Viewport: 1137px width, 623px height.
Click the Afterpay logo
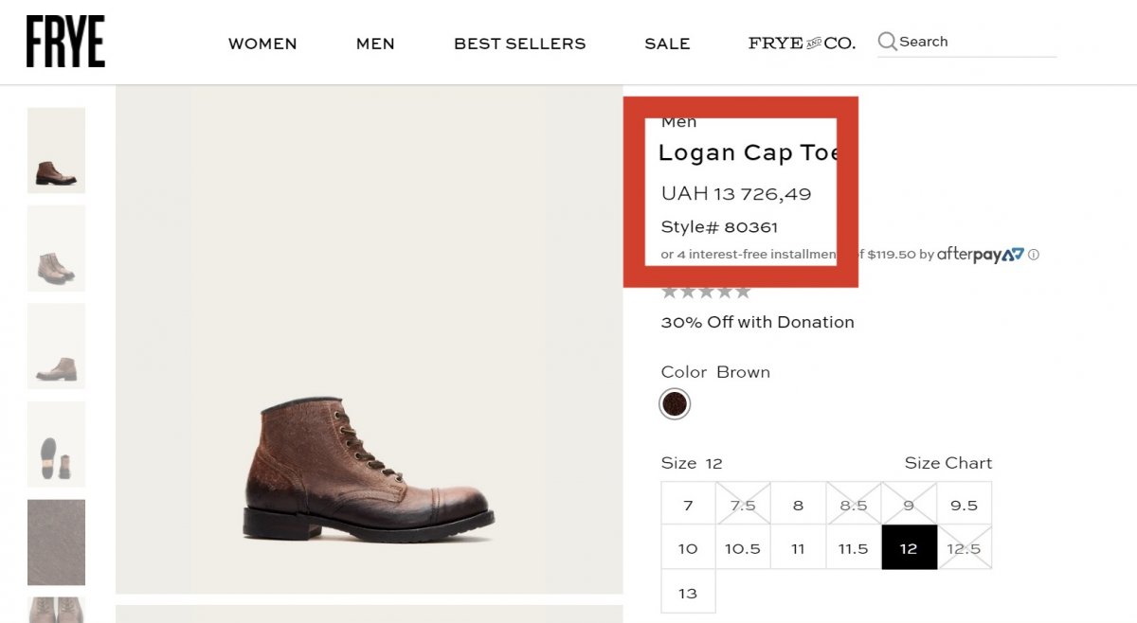tap(980, 255)
